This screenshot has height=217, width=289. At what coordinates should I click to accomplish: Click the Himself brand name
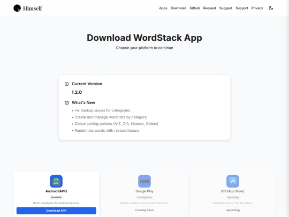[x=33, y=8]
